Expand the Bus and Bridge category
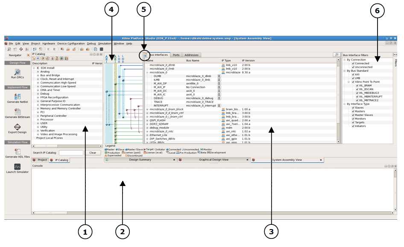404x247 pixels. 38,76
